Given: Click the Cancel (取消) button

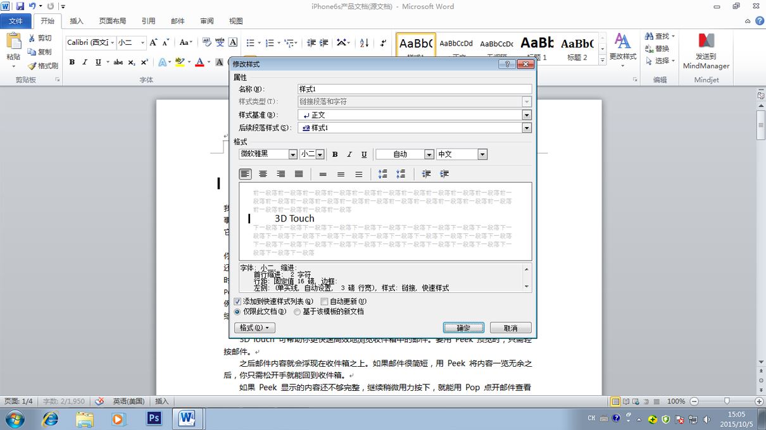Looking at the screenshot, I should pyautogui.click(x=511, y=328).
